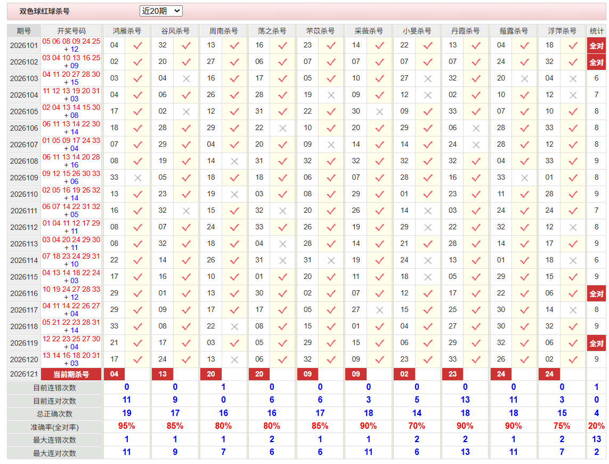
Task: Click the check mark for 浮萍杀号 in row 2026119
Action: (573, 343)
